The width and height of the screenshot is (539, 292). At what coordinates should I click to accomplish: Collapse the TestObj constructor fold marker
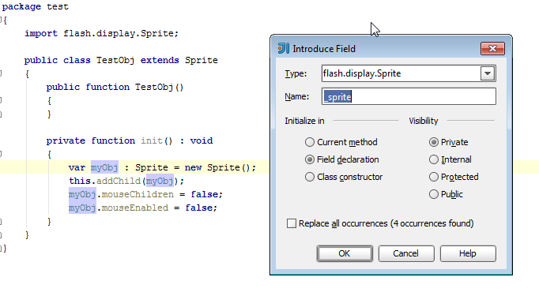coord(1,100)
